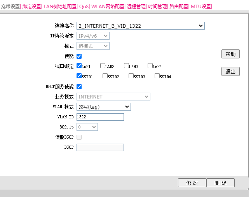This screenshot has width=251, height=197.
Task: Switch to WLAN网络配置 tab
Action: 108,7
